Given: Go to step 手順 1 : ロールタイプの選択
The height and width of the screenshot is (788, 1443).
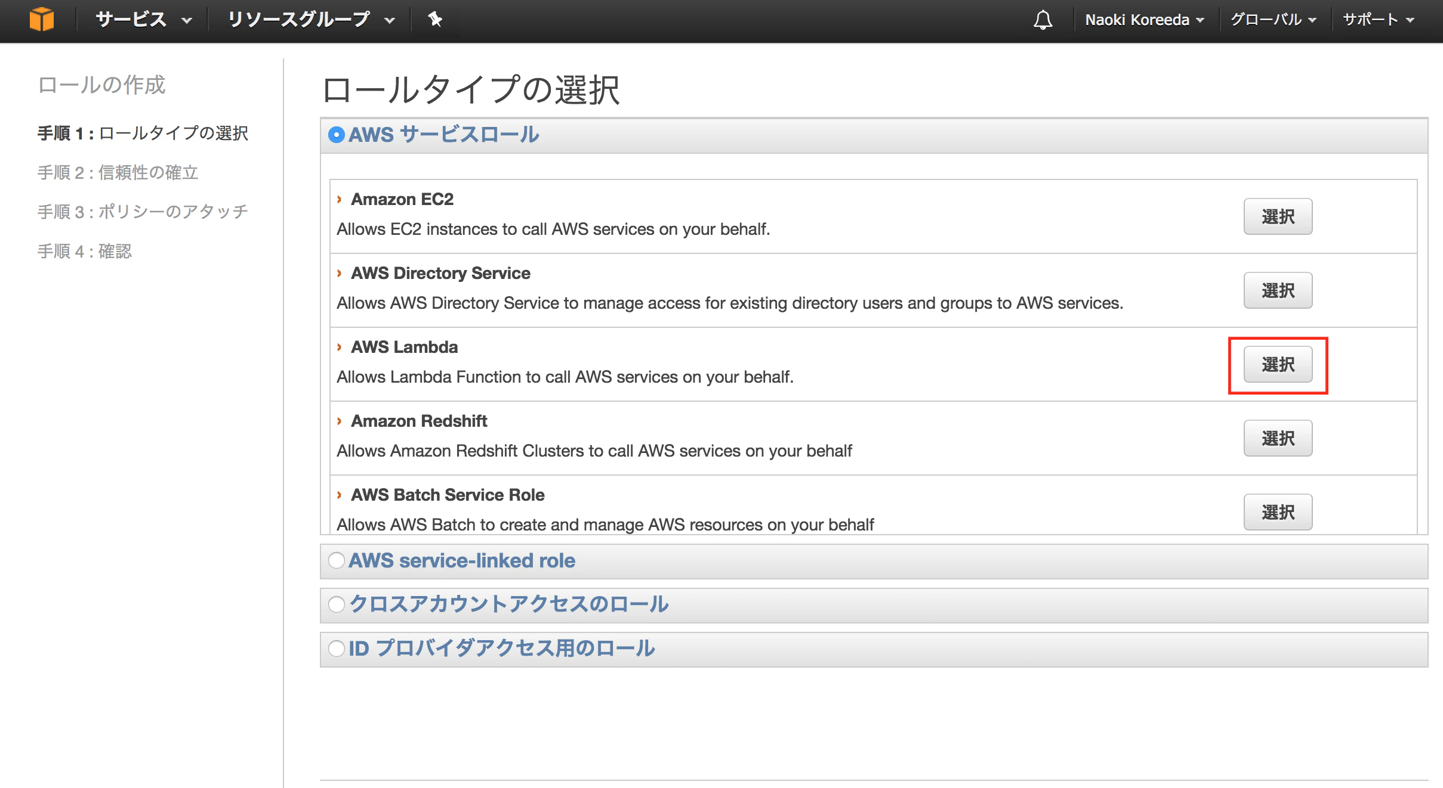Looking at the screenshot, I should [143, 133].
